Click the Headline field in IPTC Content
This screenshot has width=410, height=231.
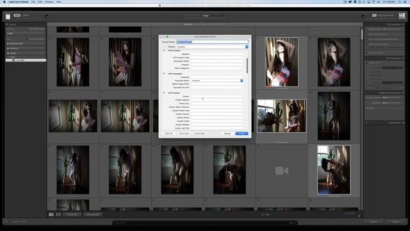(x=217, y=54)
